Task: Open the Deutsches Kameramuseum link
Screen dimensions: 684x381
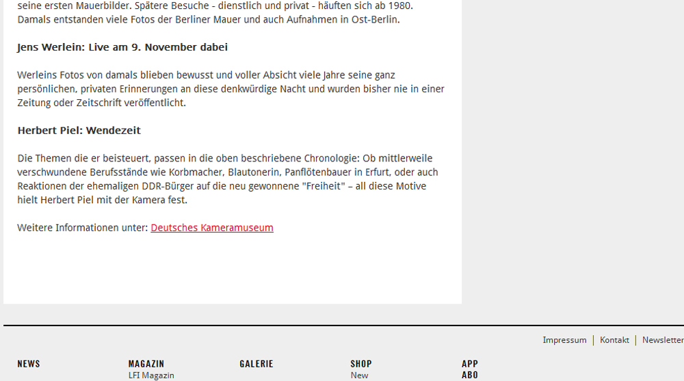Action: [x=212, y=228]
